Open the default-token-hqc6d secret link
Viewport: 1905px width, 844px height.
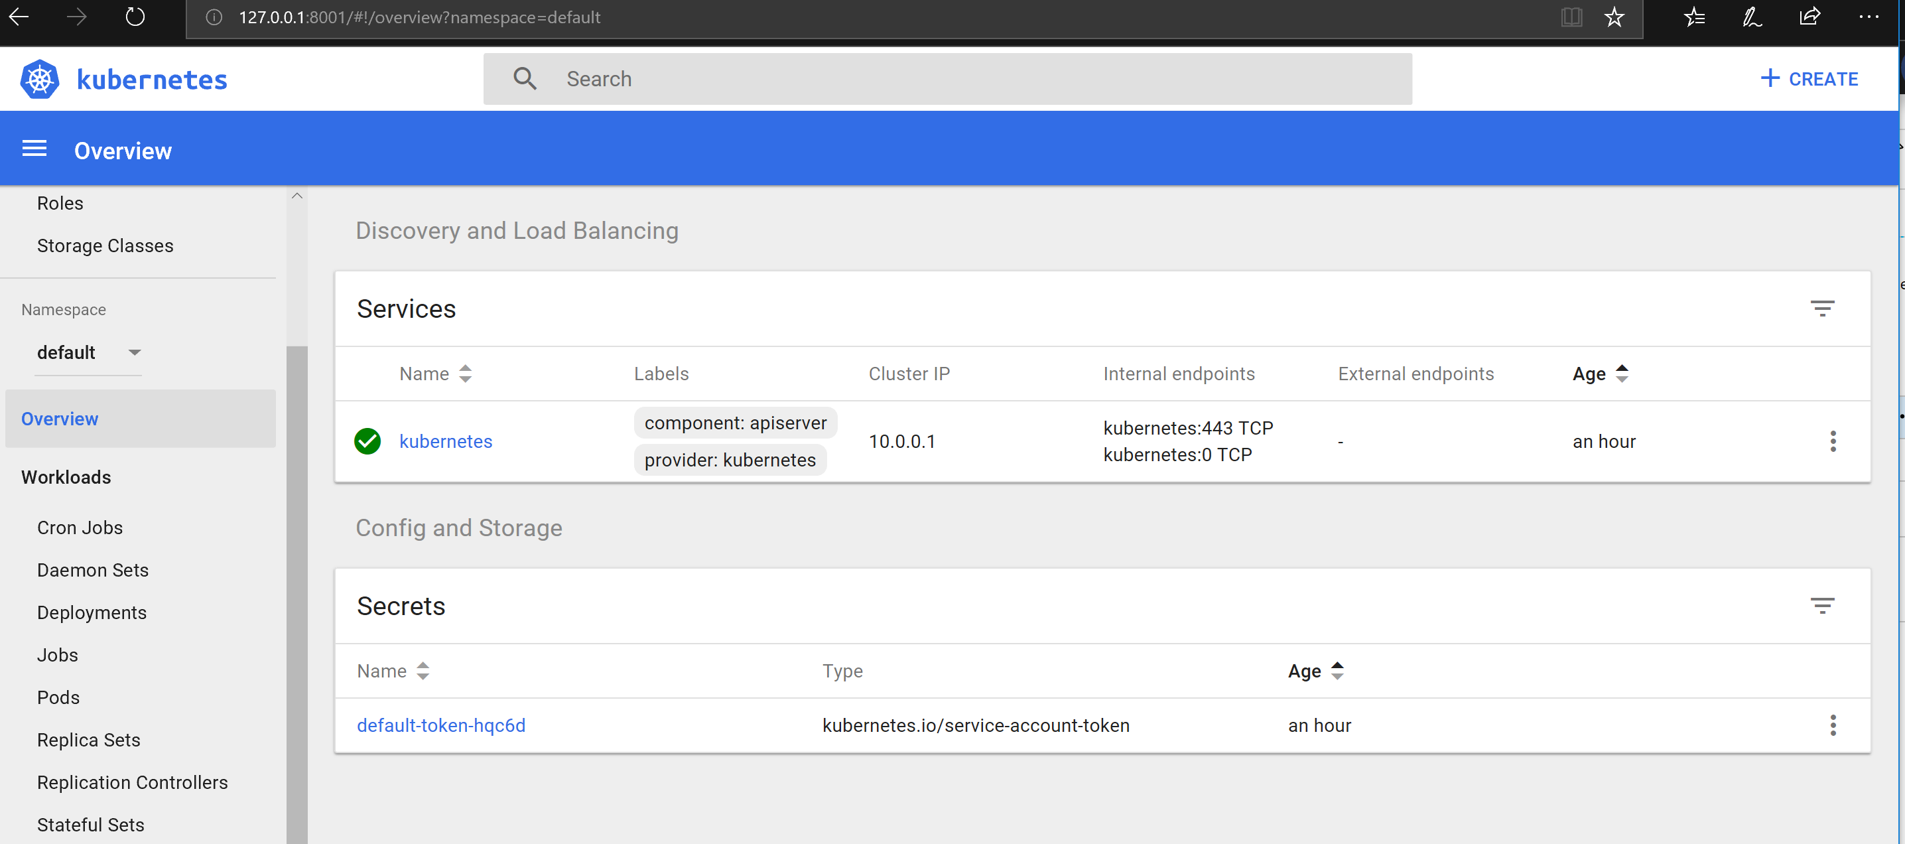coord(442,725)
